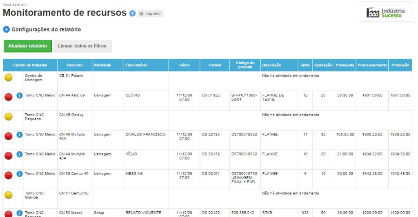Click red status indicator for CN 44 Atoc 09

(x=9, y=97)
